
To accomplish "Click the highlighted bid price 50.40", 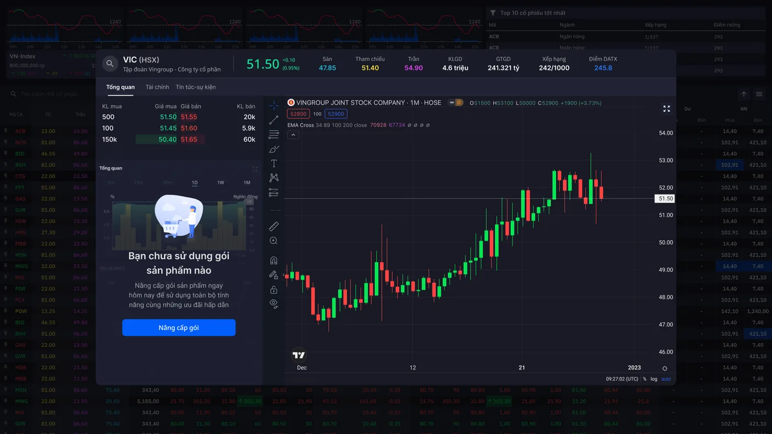I will tap(168, 139).
